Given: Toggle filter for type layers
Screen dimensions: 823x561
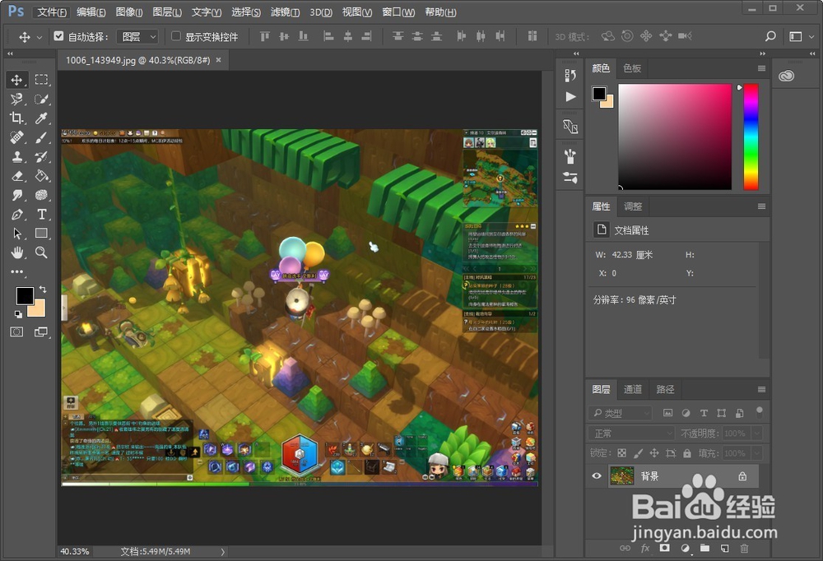Looking at the screenshot, I should click(x=704, y=413).
